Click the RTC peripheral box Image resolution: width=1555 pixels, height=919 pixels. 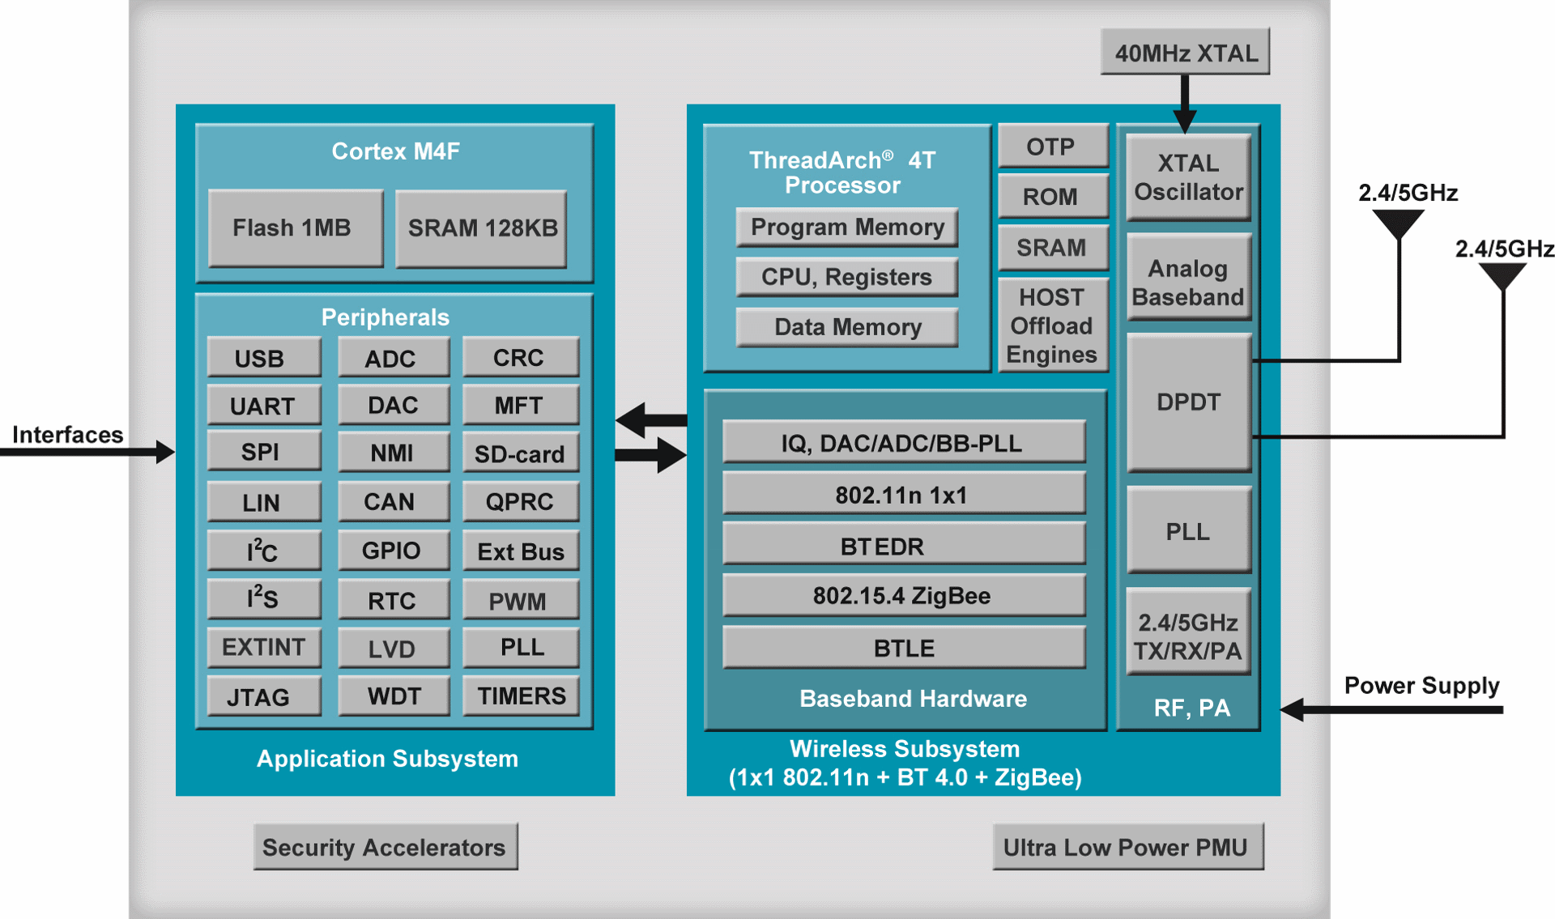394,600
